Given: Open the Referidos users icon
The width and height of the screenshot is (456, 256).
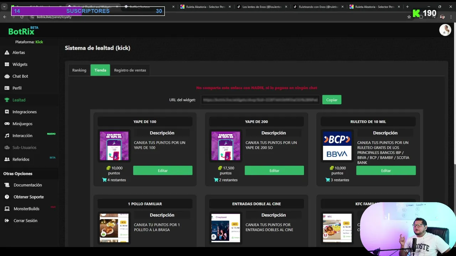Looking at the screenshot, I should [7, 159].
